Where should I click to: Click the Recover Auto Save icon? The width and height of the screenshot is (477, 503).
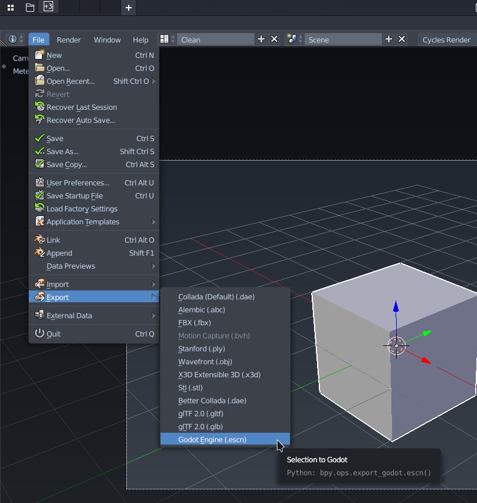click(x=40, y=120)
